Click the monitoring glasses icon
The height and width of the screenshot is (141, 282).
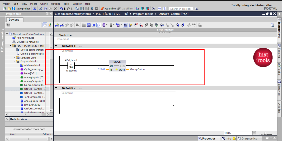click(x=194, y=25)
